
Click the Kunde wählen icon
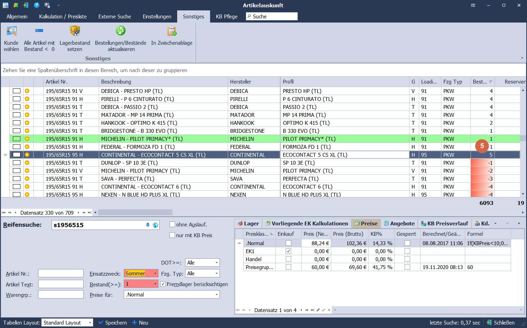[11, 31]
